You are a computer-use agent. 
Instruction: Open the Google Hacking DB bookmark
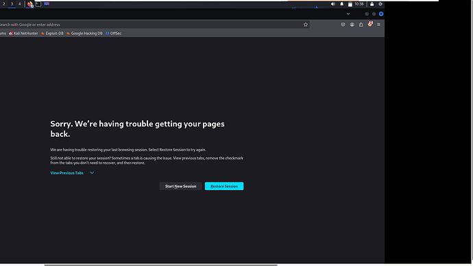(84, 34)
